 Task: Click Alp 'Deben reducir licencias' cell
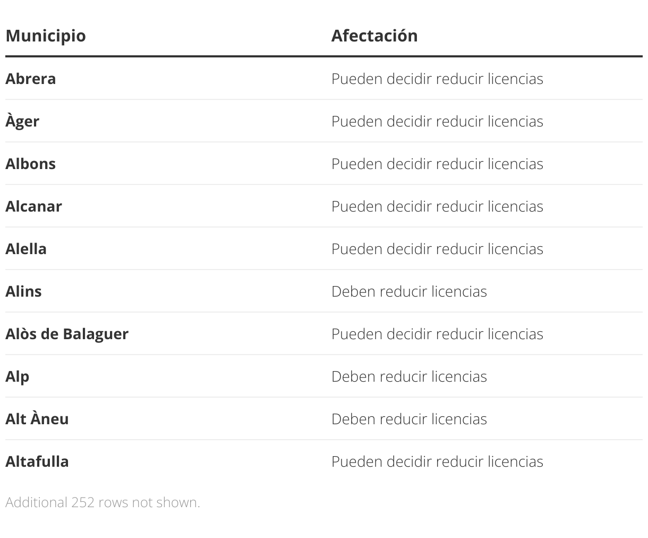click(409, 376)
